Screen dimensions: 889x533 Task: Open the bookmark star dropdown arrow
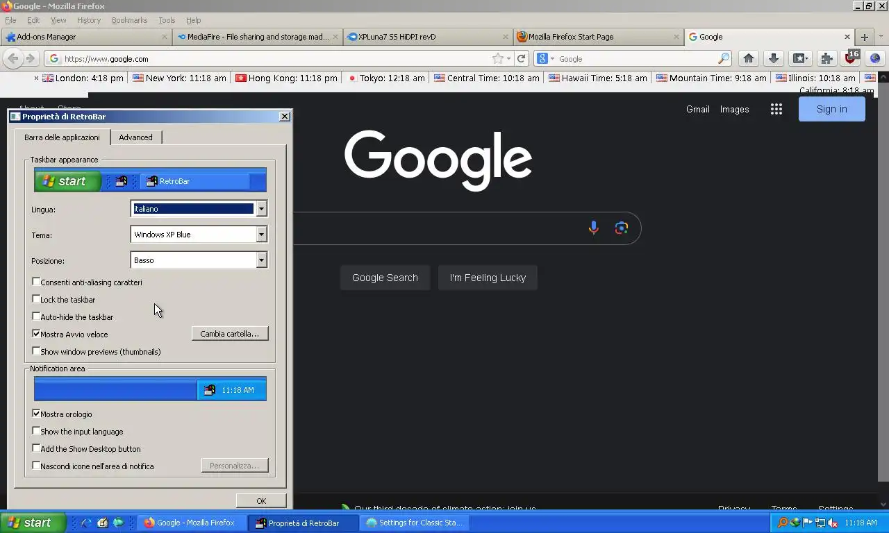pyautogui.click(x=508, y=59)
